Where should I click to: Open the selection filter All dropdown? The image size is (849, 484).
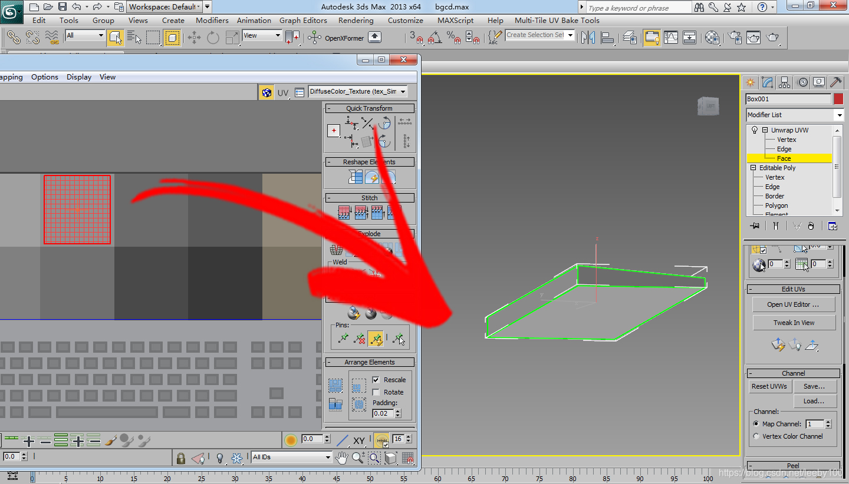coord(85,35)
